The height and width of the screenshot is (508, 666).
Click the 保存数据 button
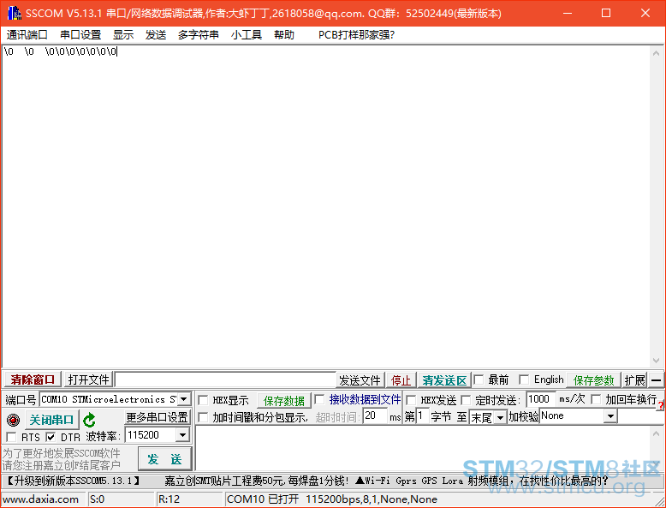pos(283,400)
